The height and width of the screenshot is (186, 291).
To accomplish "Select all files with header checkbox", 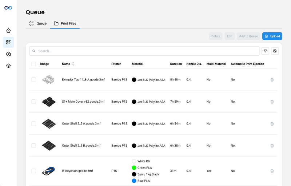I will pyautogui.click(x=34, y=64).
